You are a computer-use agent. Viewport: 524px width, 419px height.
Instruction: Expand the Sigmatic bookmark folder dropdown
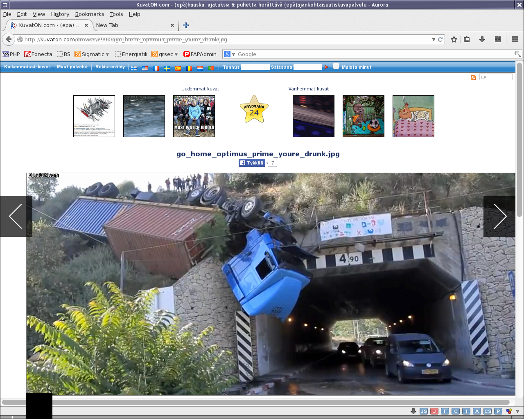pyautogui.click(x=107, y=54)
